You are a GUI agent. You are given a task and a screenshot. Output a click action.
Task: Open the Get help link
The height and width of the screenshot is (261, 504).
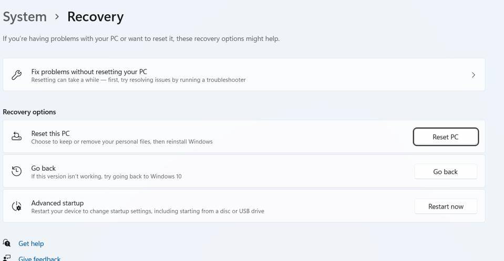[x=31, y=244]
